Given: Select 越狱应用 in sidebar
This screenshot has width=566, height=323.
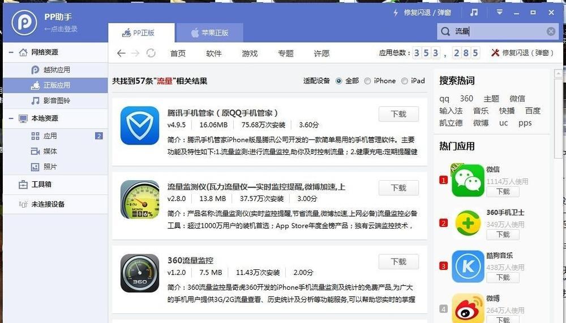Looking at the screenshot, I should click(55, 70).
